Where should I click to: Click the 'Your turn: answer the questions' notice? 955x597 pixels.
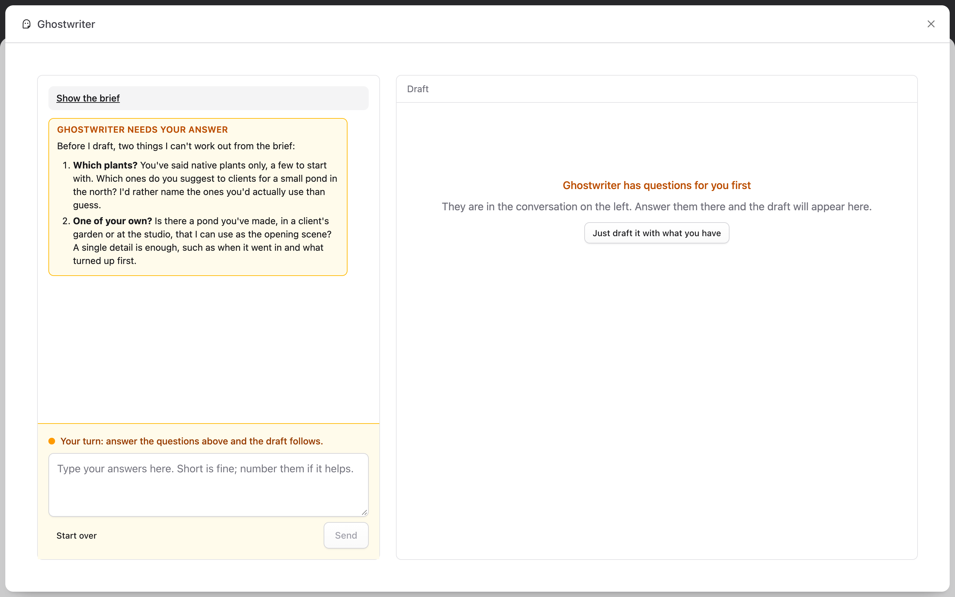click(191, 441)
